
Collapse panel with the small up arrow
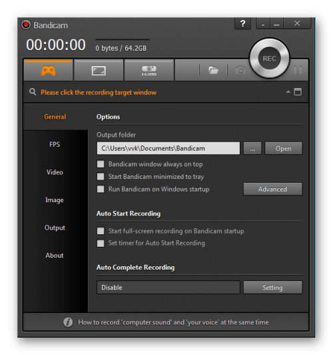[288, 91]
